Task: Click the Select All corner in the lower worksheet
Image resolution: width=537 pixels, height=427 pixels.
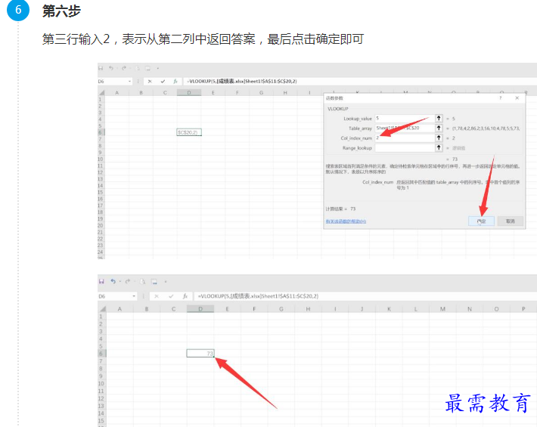Action: click(x=102, y=309)
